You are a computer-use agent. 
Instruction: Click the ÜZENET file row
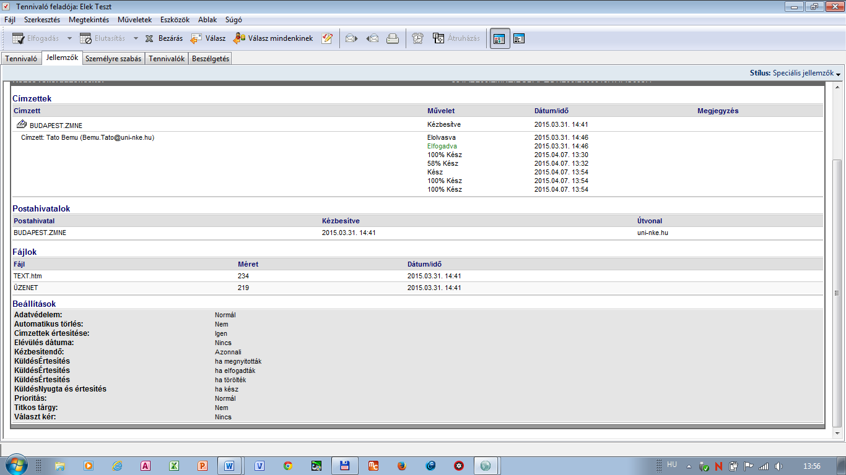pos(417,288)
